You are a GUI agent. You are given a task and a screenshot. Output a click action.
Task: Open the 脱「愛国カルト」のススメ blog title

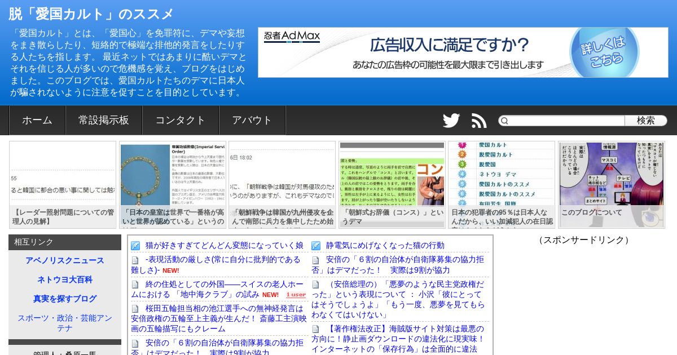click(91, 14)
